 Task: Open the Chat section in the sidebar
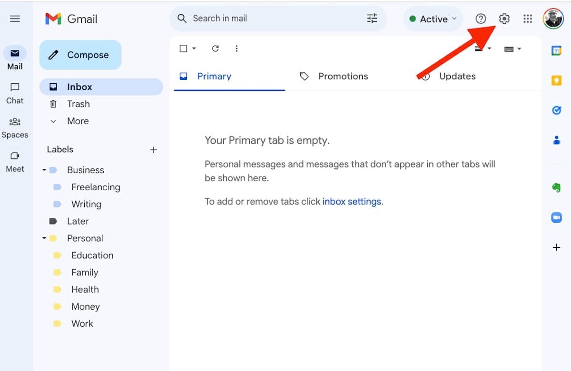(15, 93)
